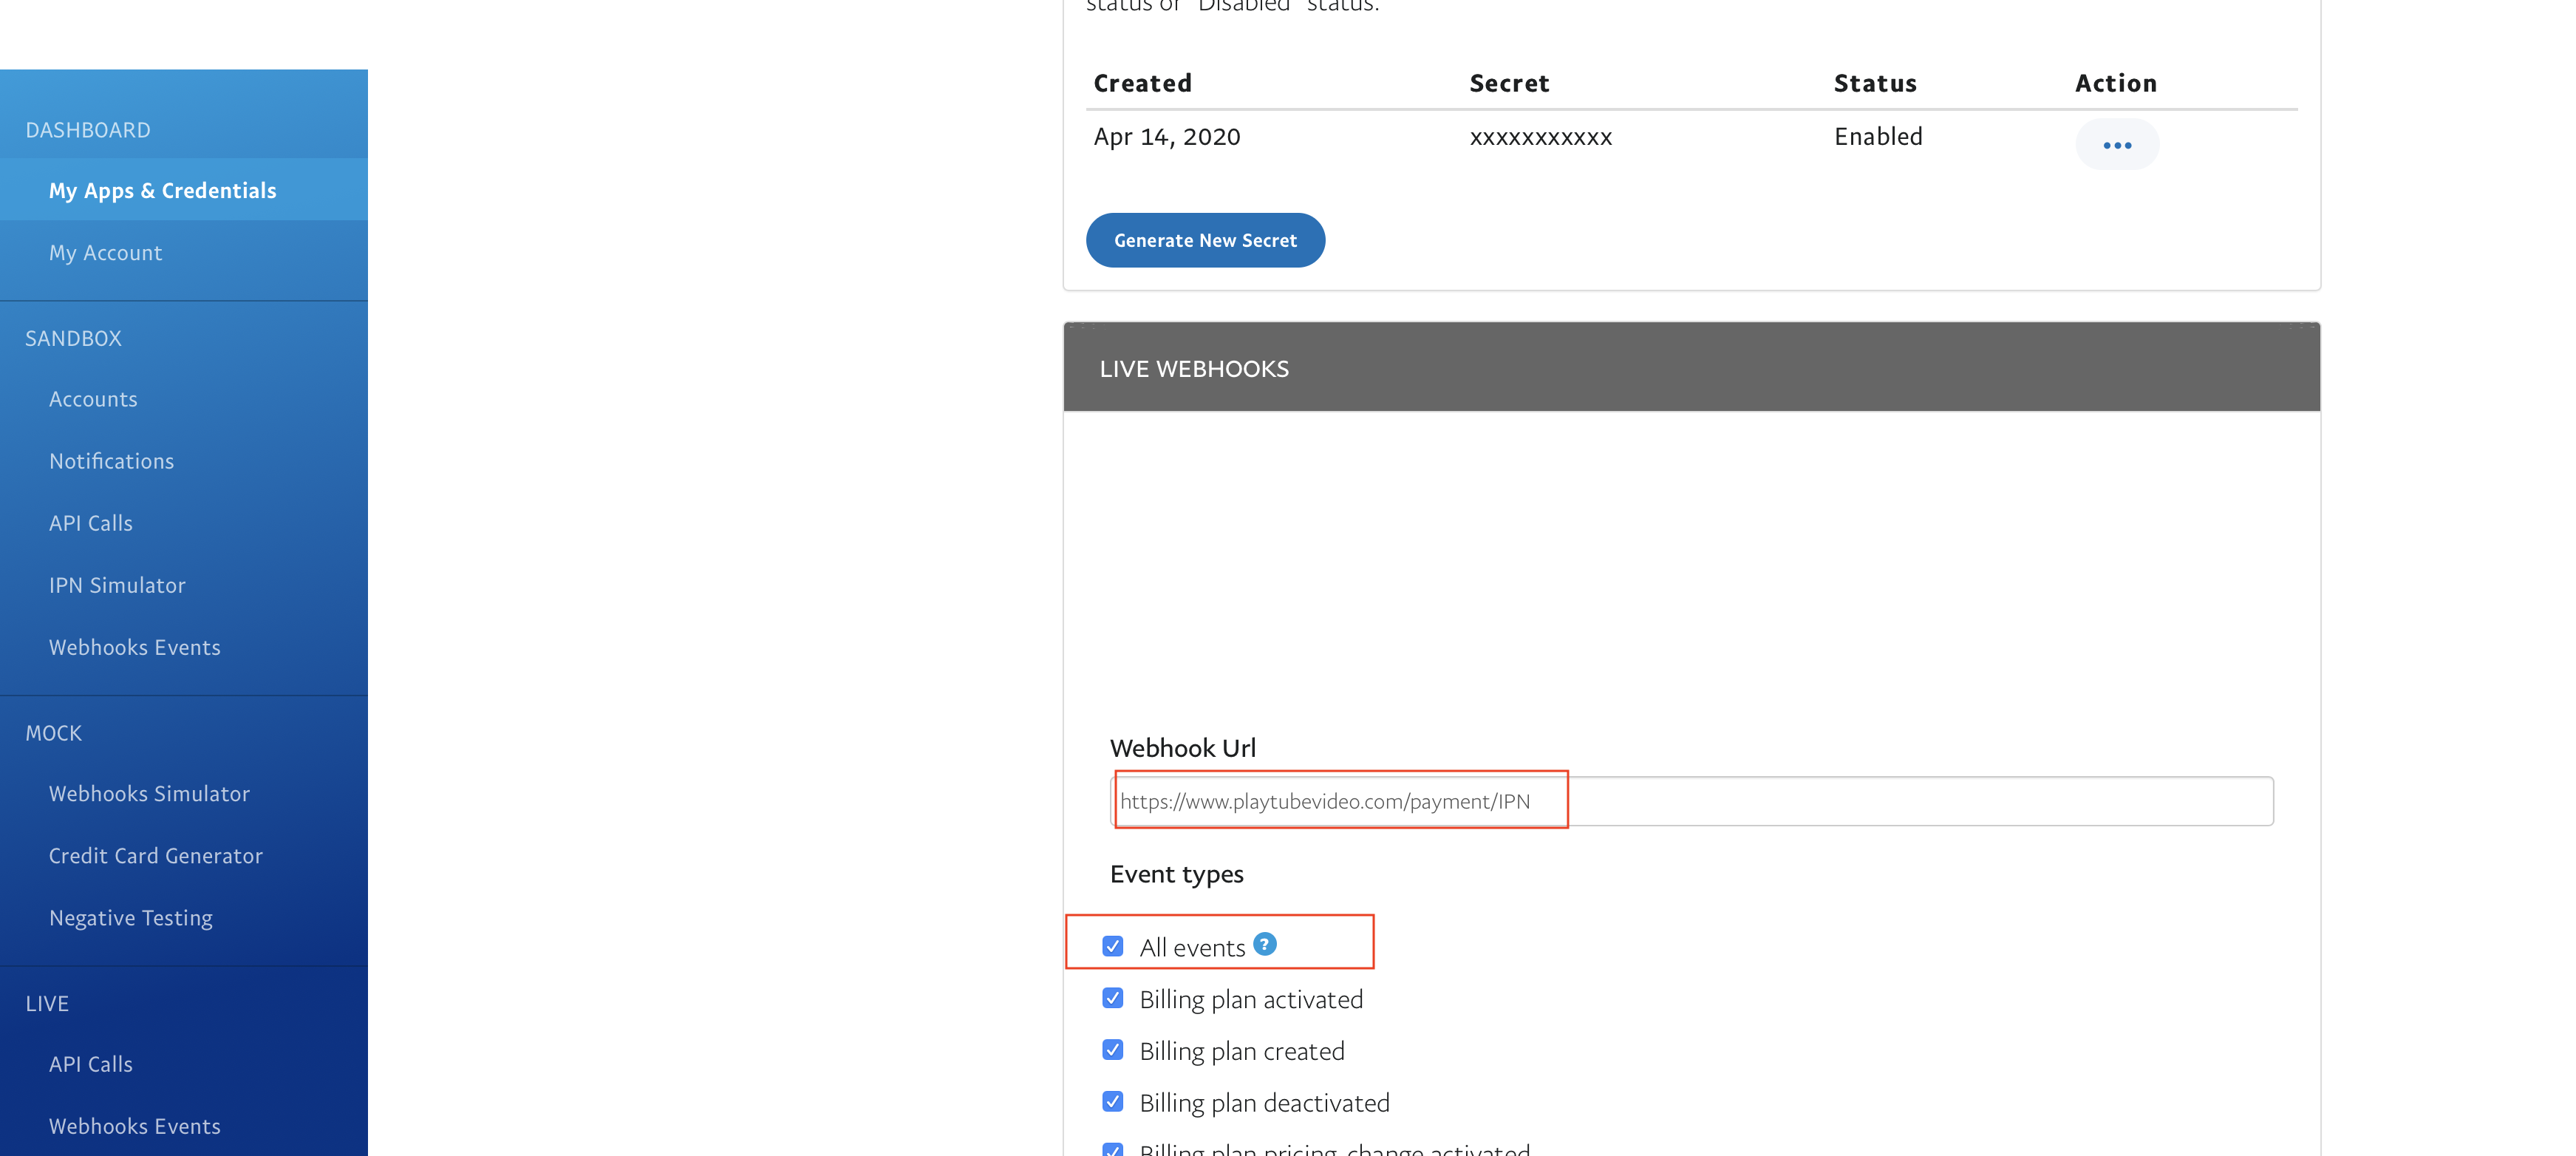The height and width of the screenshot is (1156, 2576).
Task: Toggle Billing plan created checkbox
Action: [x=1112, y=1050]
